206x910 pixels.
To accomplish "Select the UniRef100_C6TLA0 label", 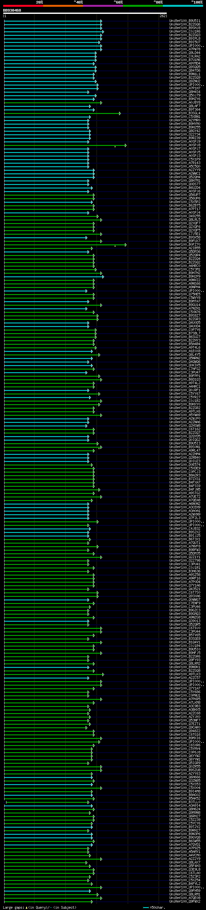I will (x=184, y=873).
